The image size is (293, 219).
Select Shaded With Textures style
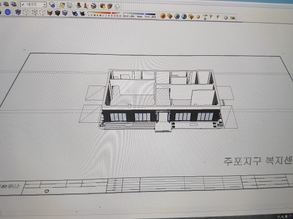tap(58, 13)
